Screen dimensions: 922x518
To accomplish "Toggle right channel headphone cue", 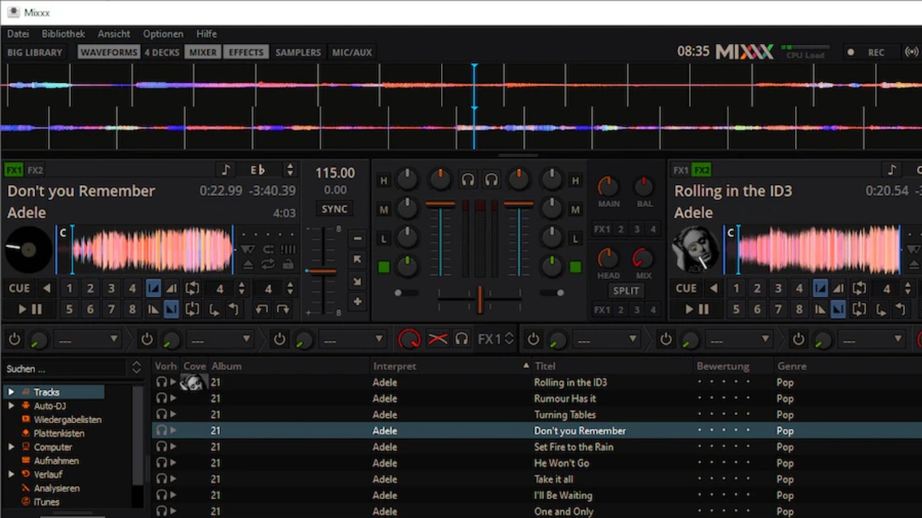I will pos(491,180).
